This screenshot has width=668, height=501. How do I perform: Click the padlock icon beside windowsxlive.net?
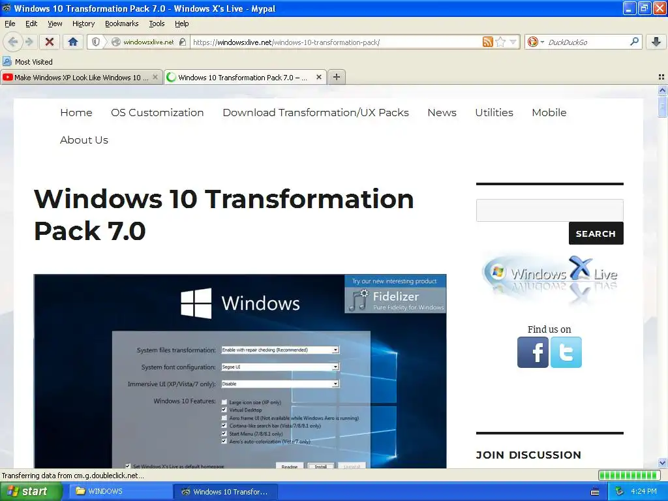coord(183,42)
